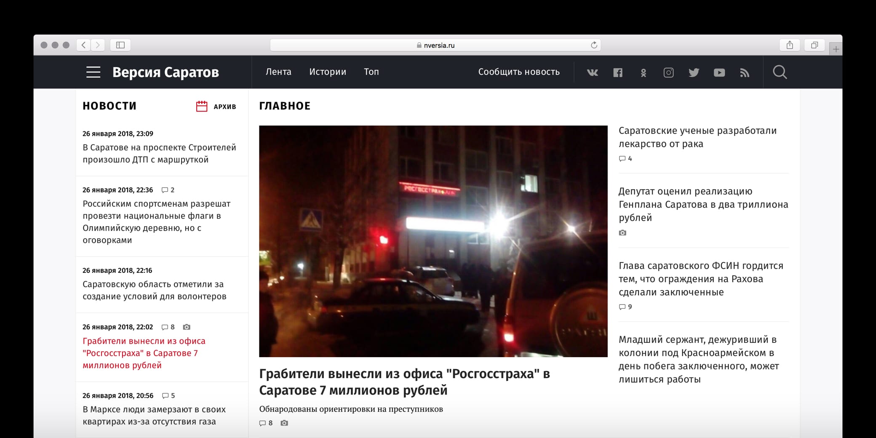
Task: Reload the page with the refresh icon
Action: click(594, 45)
